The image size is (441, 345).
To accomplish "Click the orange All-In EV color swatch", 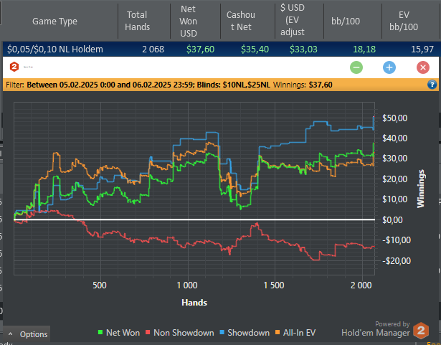I will pos(278,333).
